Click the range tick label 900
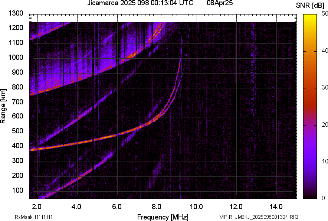 coord(17,72)
